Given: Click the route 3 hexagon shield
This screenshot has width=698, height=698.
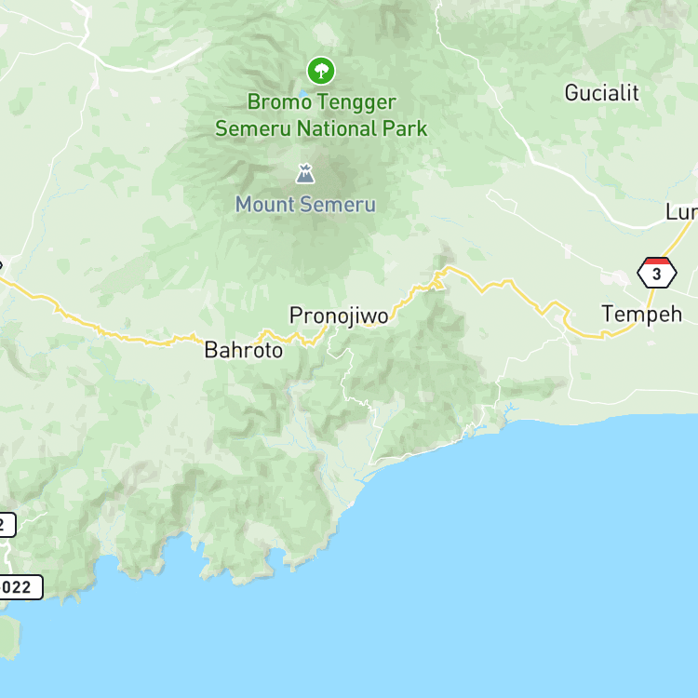Looking at the screenshot, I should (657, 273).
